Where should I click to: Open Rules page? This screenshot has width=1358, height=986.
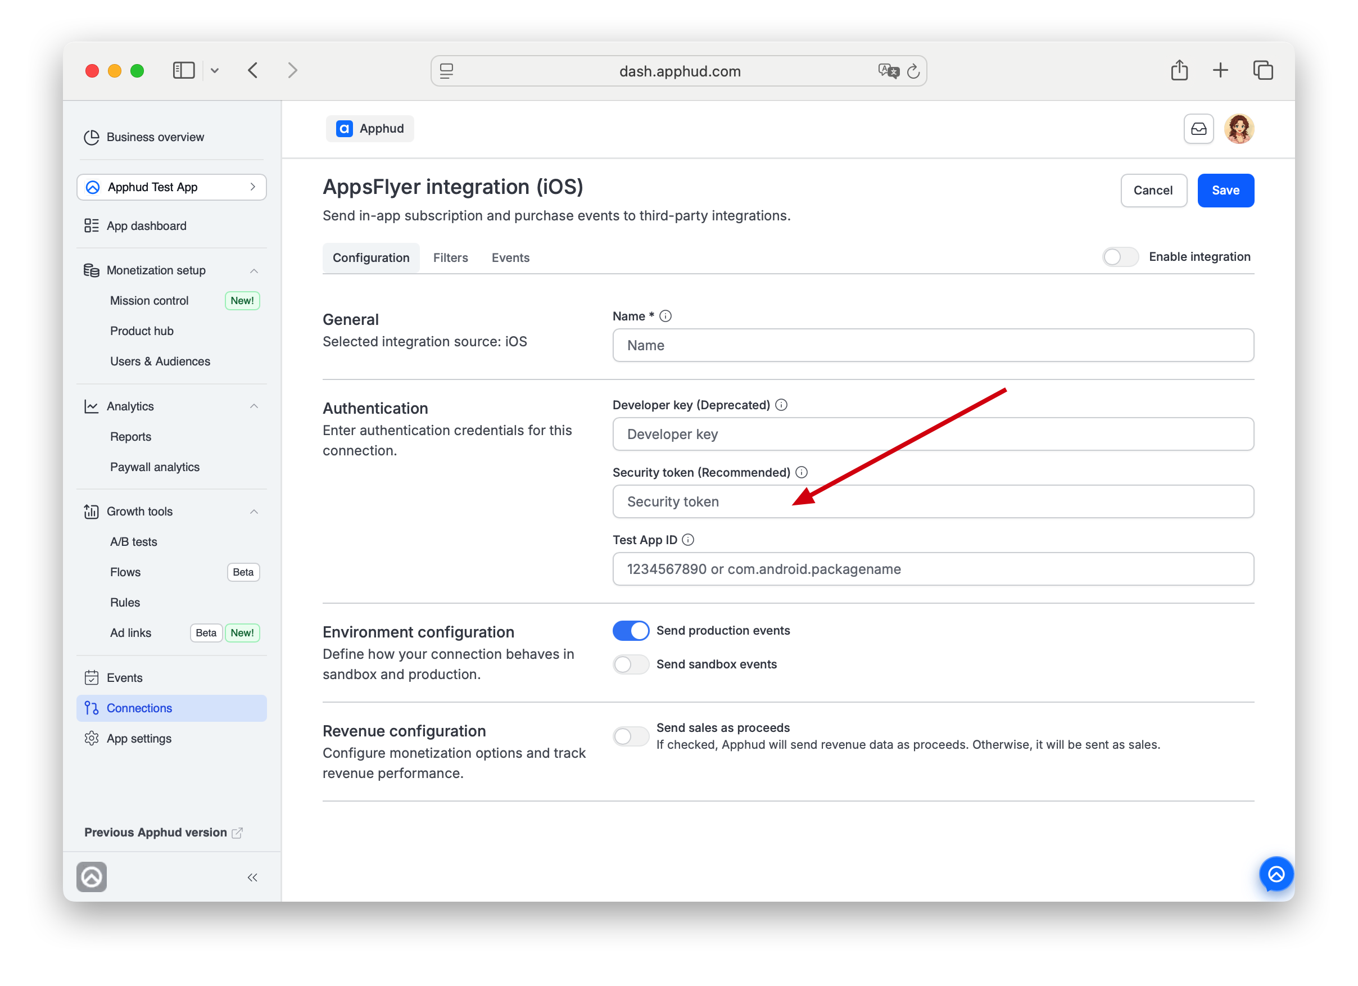coord(125,603)
